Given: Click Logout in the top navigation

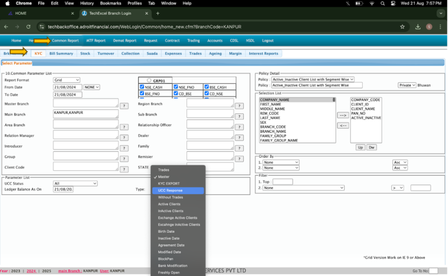Looking at the screenshot, I should tap(268, 41).
